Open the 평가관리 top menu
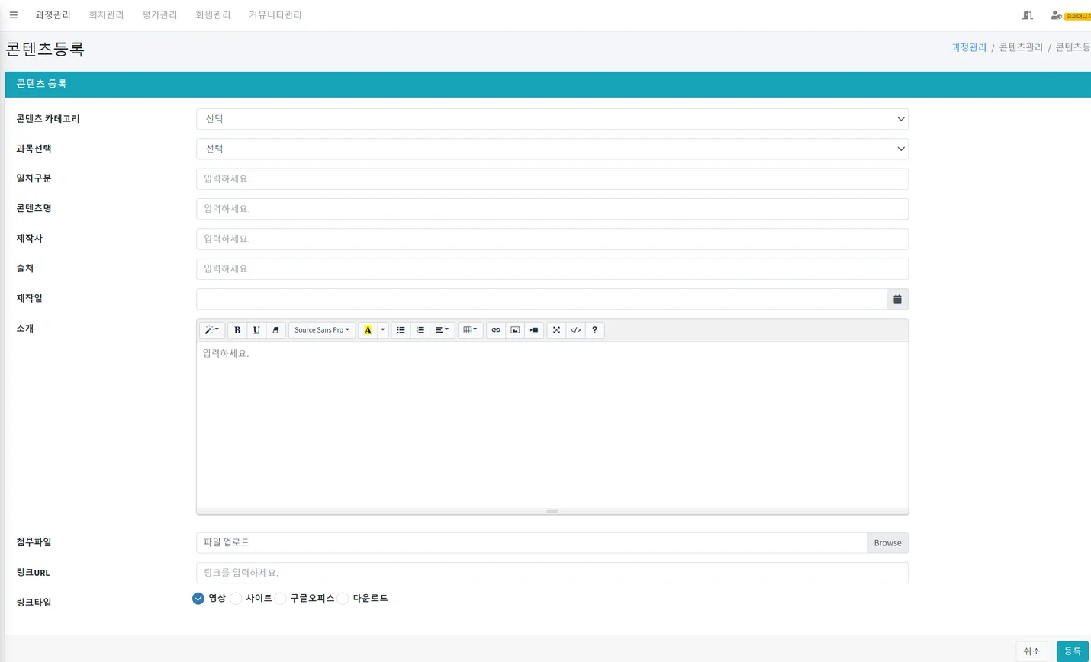Viewport: 1091px width, 662px height. click(159, 15)
